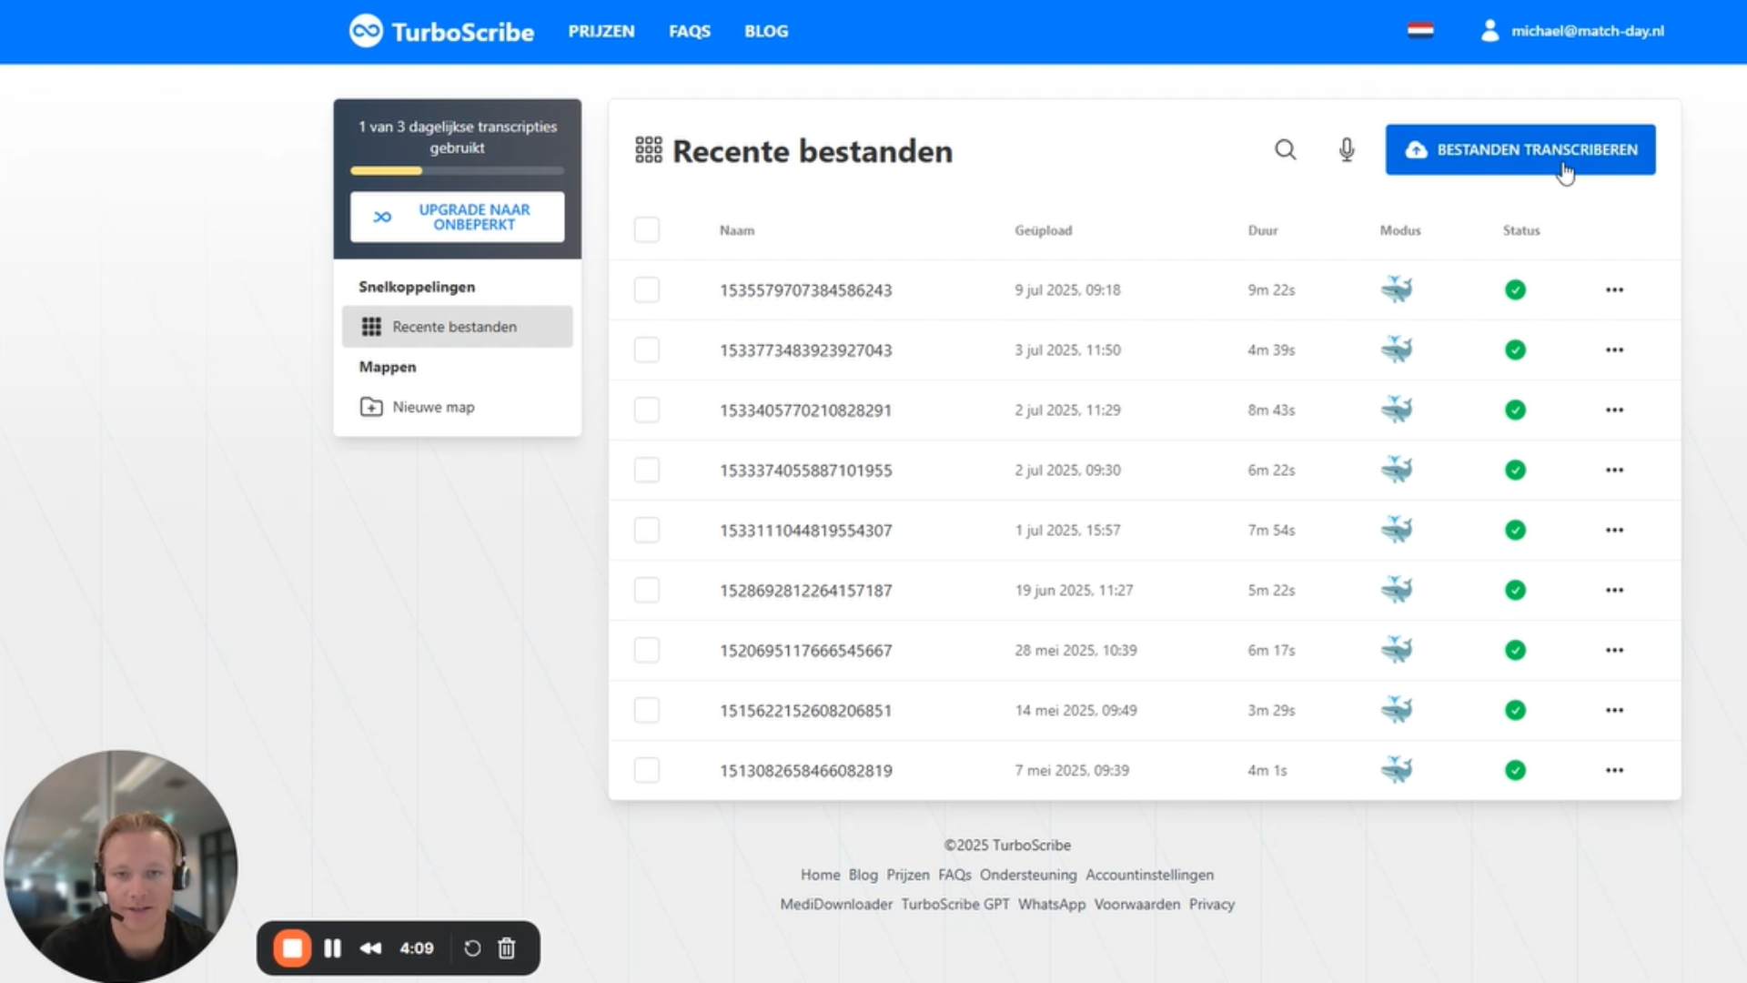Open the FAQS menu item

690,31
